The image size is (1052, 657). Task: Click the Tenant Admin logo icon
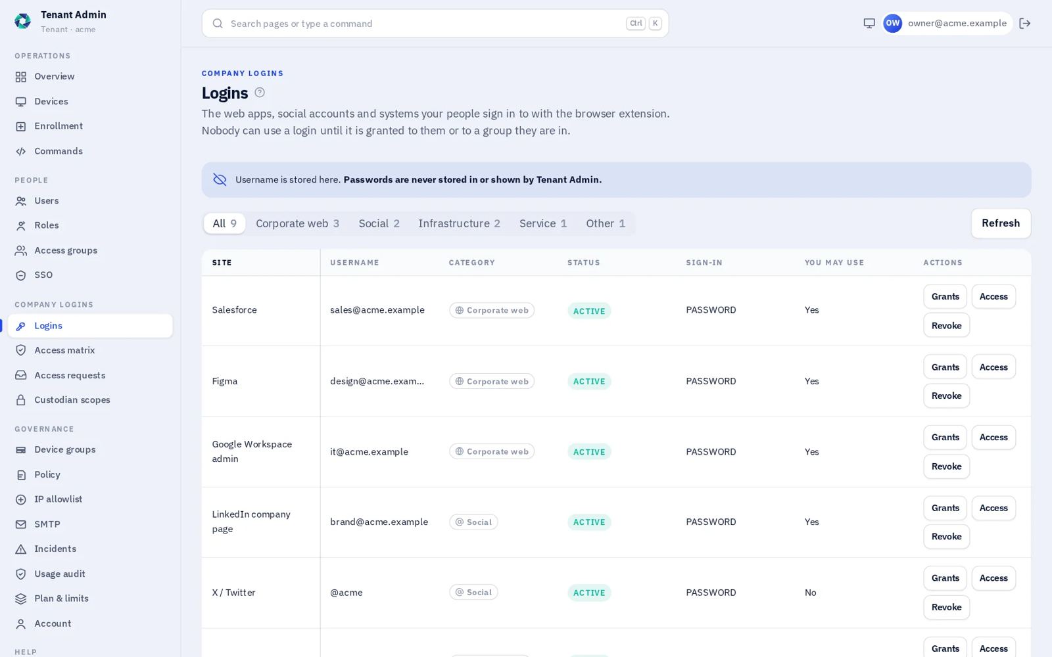tap(23, 22)
